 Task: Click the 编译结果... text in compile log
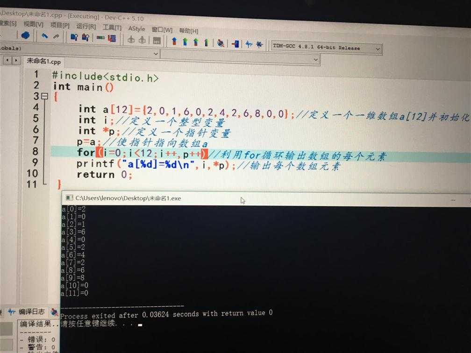pyautogui.click(x=39, y=324)
